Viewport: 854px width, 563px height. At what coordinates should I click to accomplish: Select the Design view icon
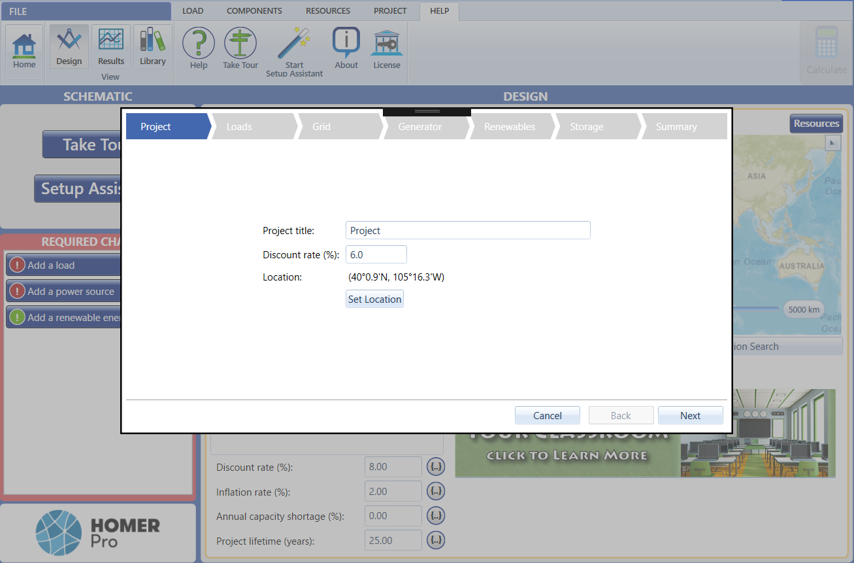(x=69, y=47)
